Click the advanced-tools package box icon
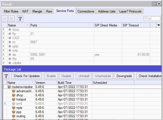 pyautogui.click(x=14, y=91)
